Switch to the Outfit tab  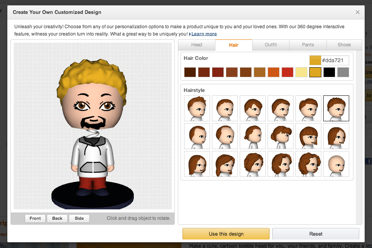[271, 45]
